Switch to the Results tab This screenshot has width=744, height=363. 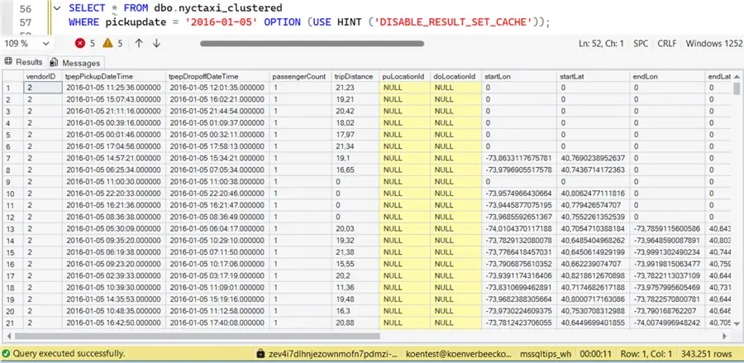24,62
